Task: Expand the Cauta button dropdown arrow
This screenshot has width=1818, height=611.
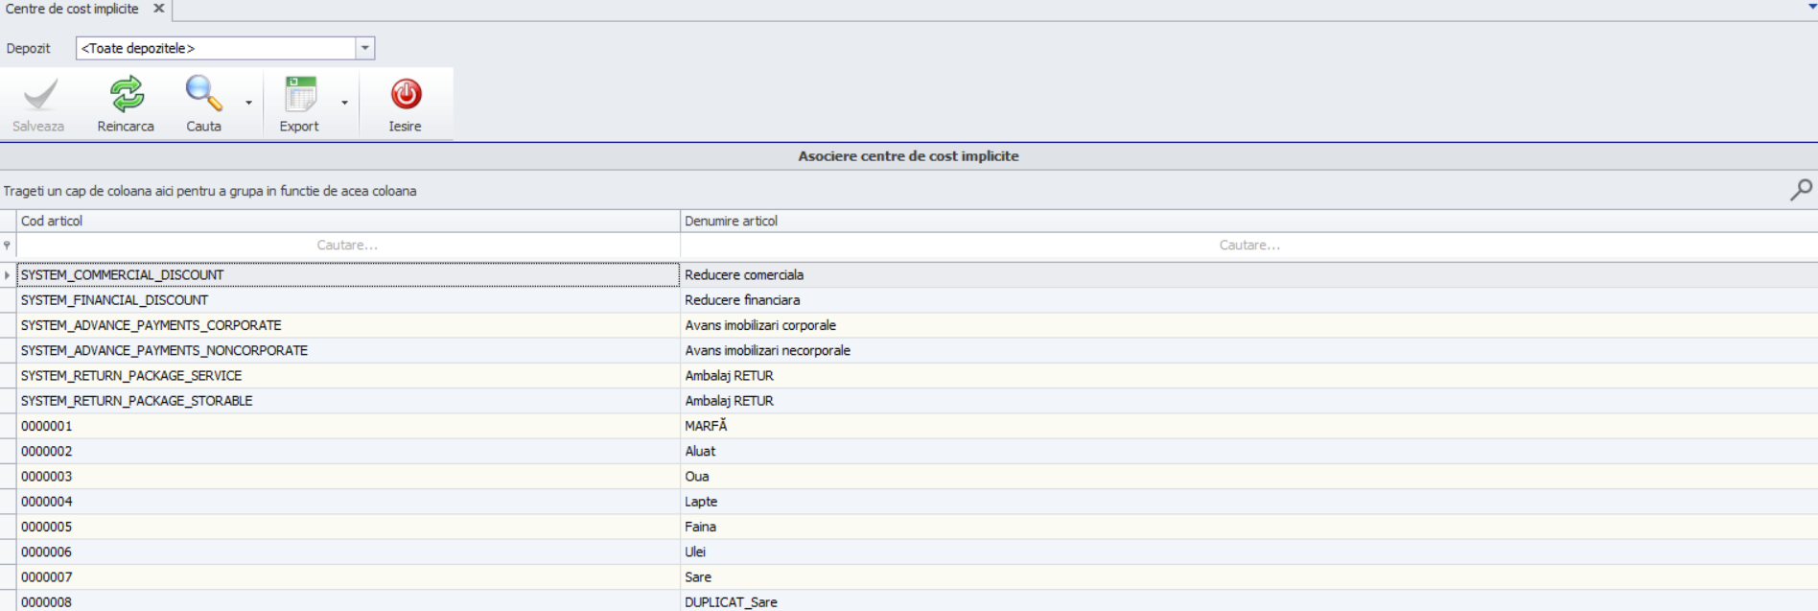Action: point(249,103)
